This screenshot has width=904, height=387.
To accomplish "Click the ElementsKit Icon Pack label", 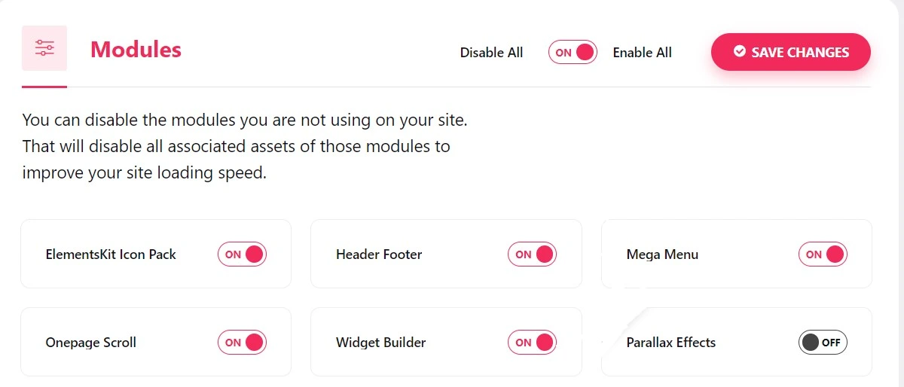I will point(111,254).
